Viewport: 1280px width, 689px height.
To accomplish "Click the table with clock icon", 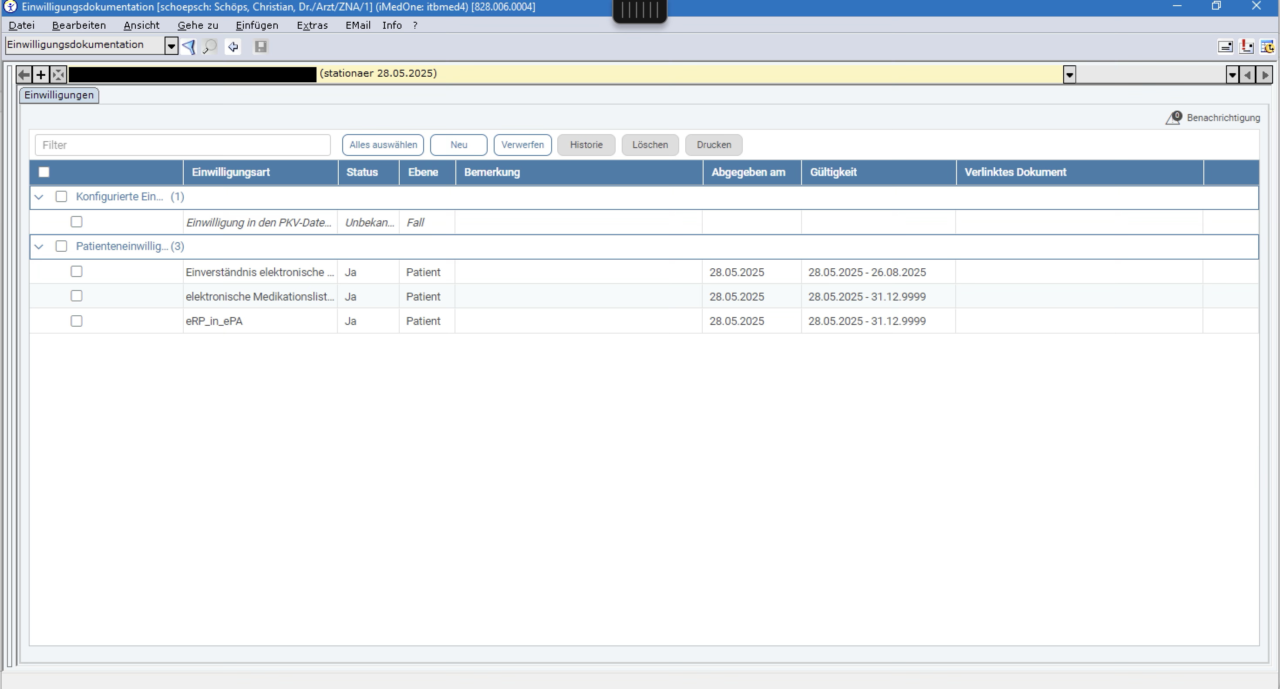I will coord(1267,47).
